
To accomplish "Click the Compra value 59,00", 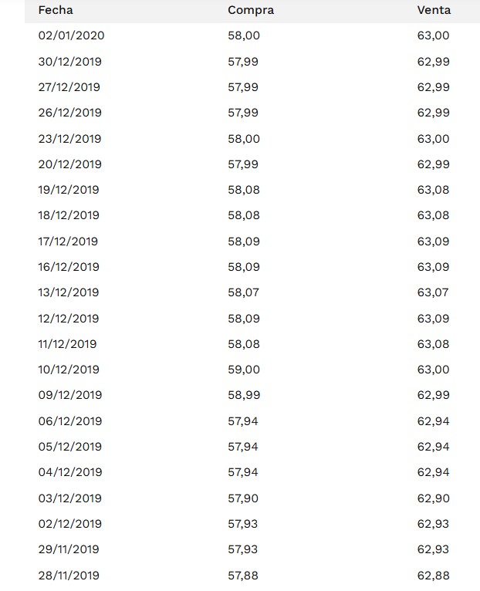I will coord(244,370).
